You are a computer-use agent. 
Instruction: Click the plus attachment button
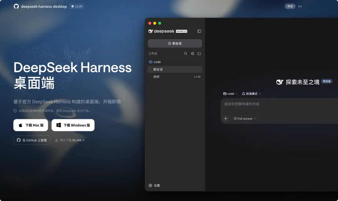coord(225,119)
